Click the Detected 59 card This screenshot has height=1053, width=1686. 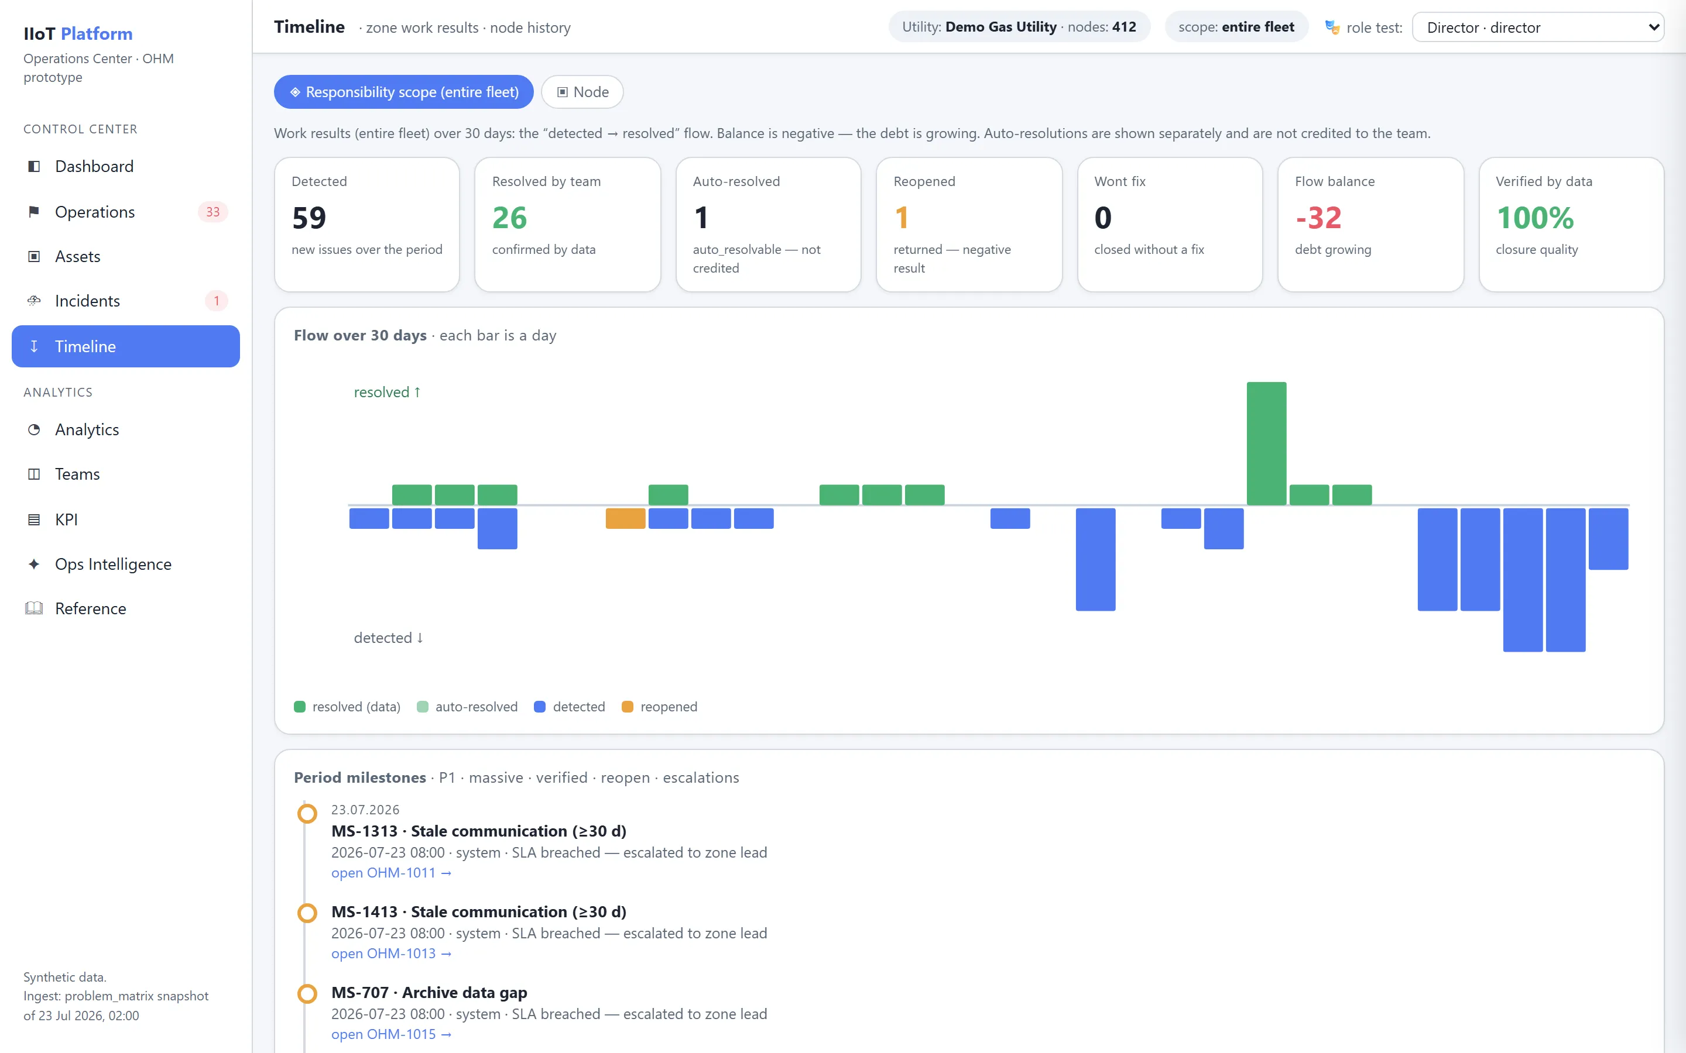(367, 224)
